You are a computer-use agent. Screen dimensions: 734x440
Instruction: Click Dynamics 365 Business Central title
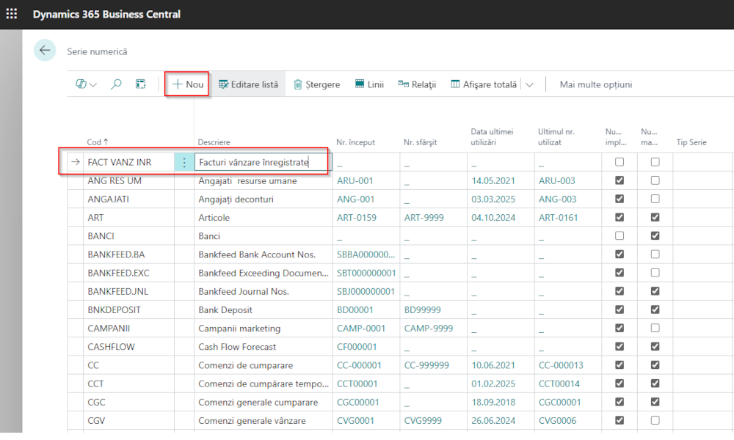coord(106,14)
